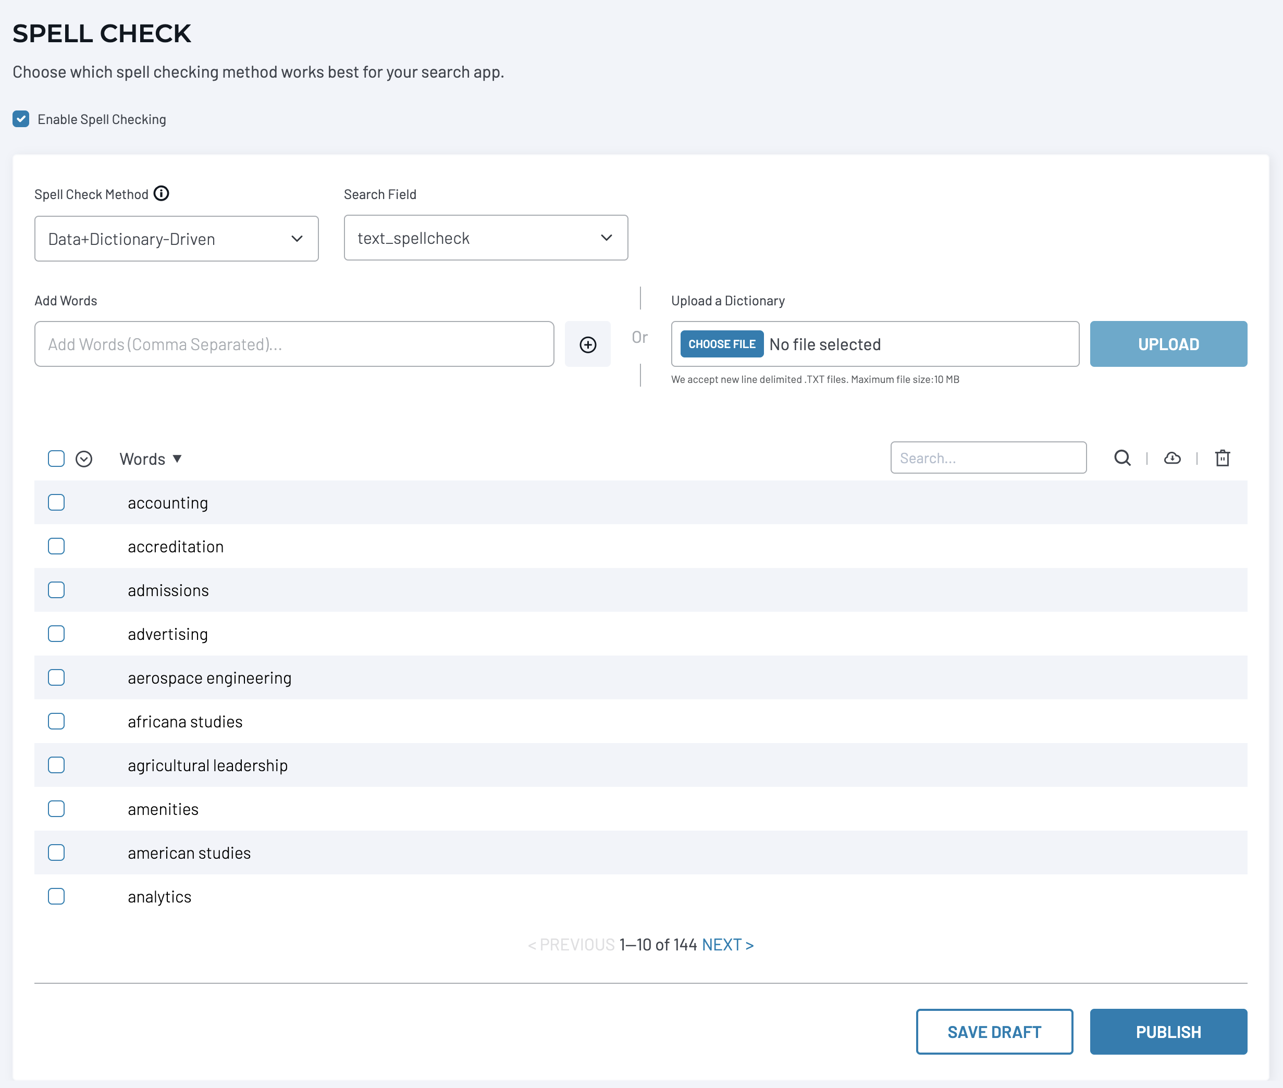Click the cloud download icon
The height and width of the screenshot is (1088, 1283).
click(x=1172, y=458)
